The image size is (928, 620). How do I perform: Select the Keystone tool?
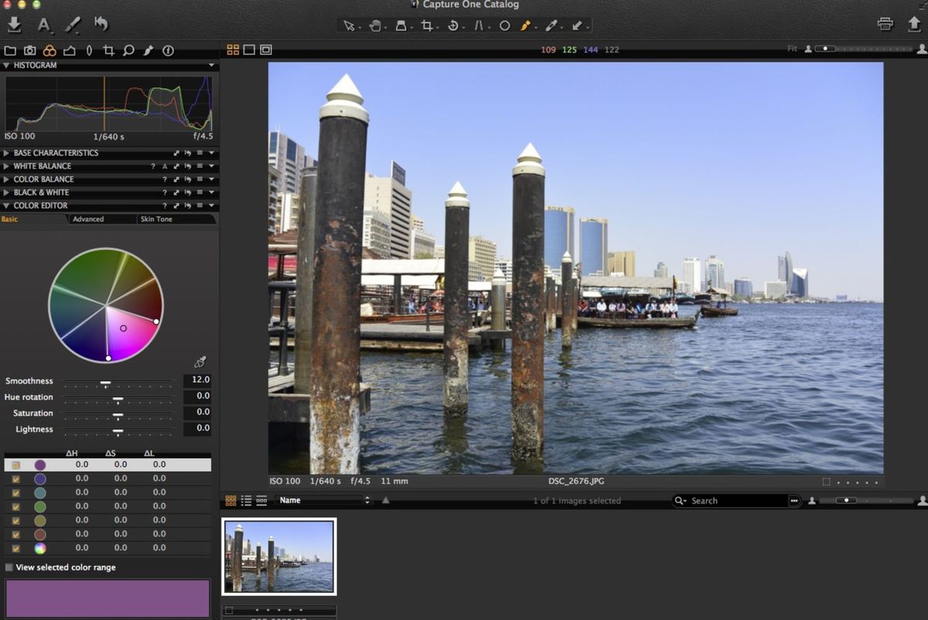click(479, 26)
